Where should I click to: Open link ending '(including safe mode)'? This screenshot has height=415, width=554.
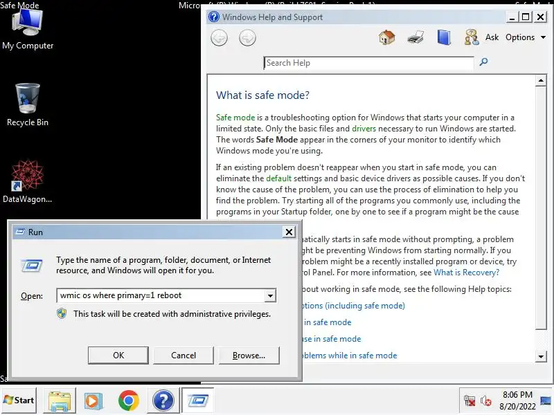(x=353, y=306)
